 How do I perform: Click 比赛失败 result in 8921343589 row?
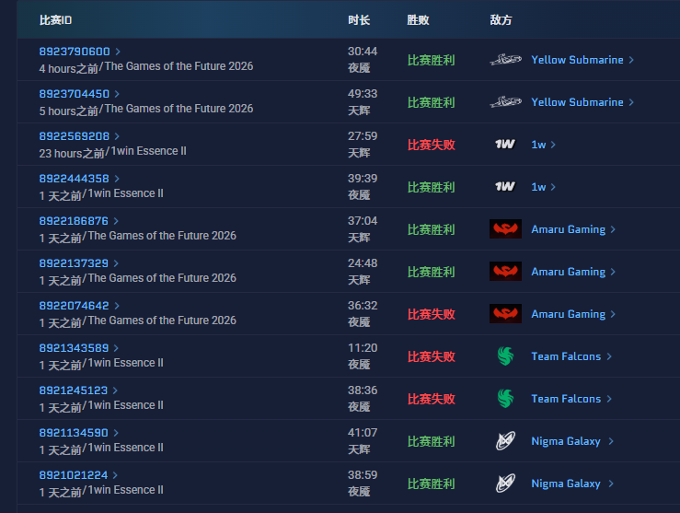point(431,356)
